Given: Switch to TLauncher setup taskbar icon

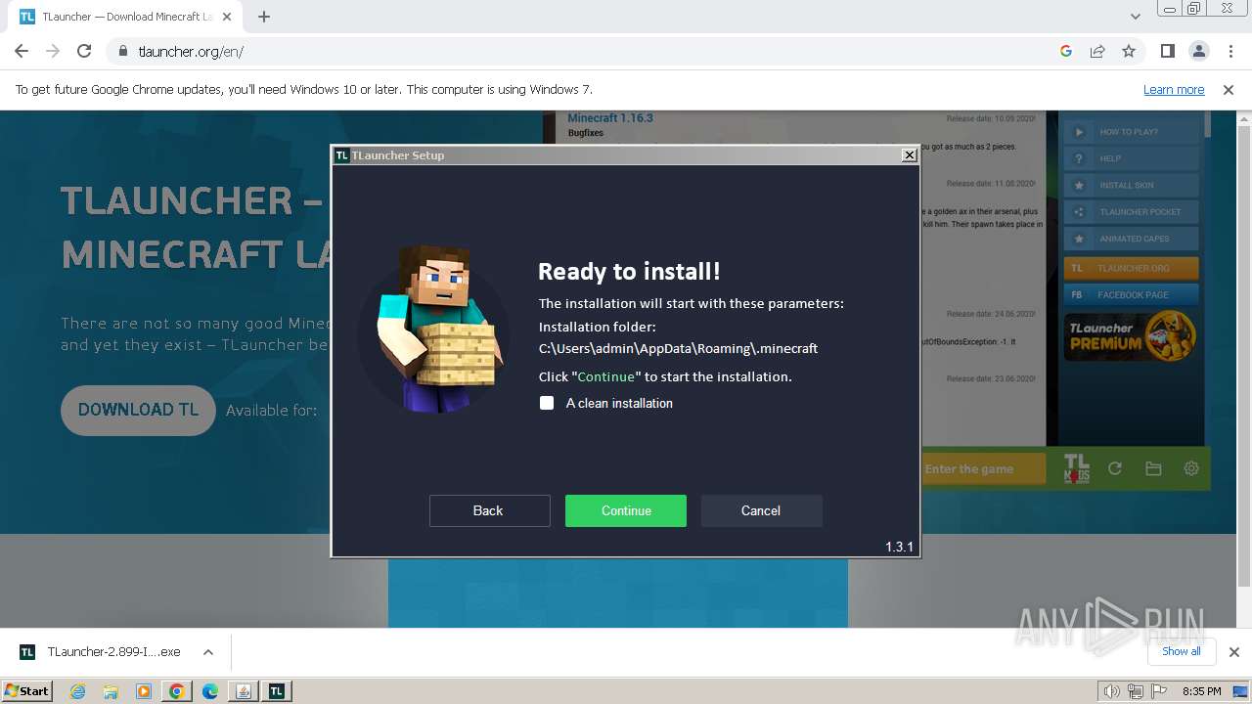Looking at the screenshot, I should (x=277, y=691).
